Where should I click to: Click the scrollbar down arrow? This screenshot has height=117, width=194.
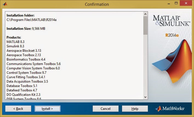[145, 97]
